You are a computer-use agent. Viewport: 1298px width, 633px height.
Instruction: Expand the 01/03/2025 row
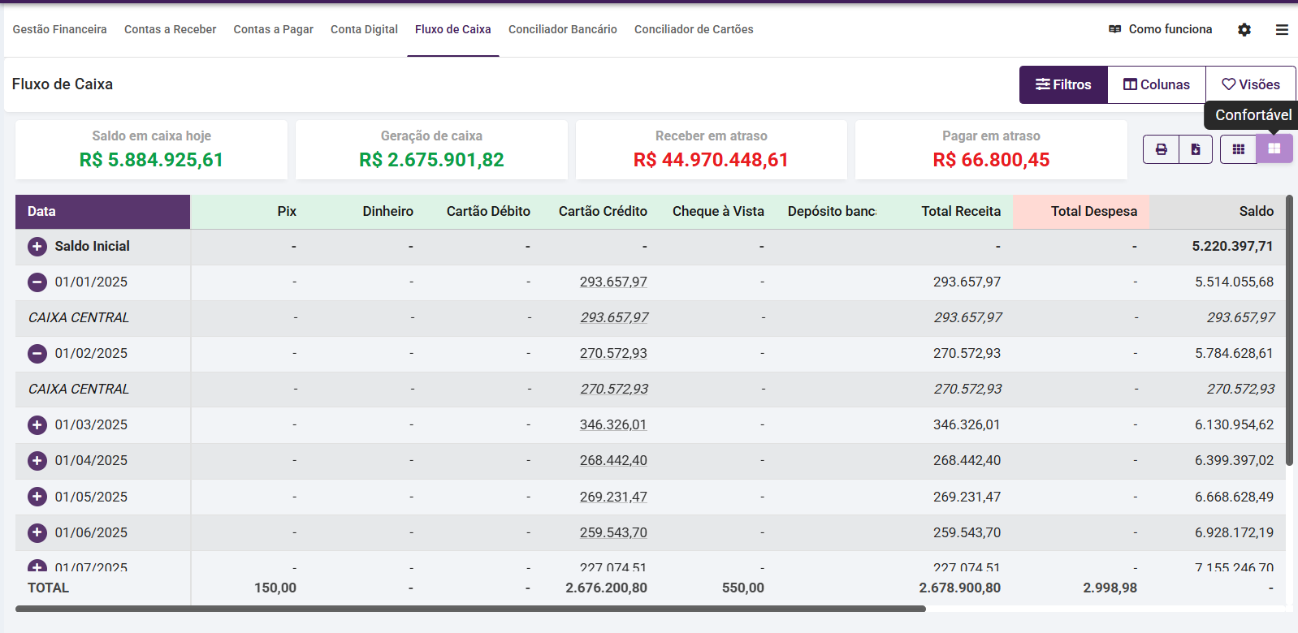click(37, 425)
